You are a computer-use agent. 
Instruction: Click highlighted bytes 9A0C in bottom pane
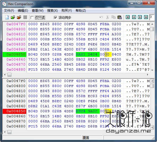point(93,111)
